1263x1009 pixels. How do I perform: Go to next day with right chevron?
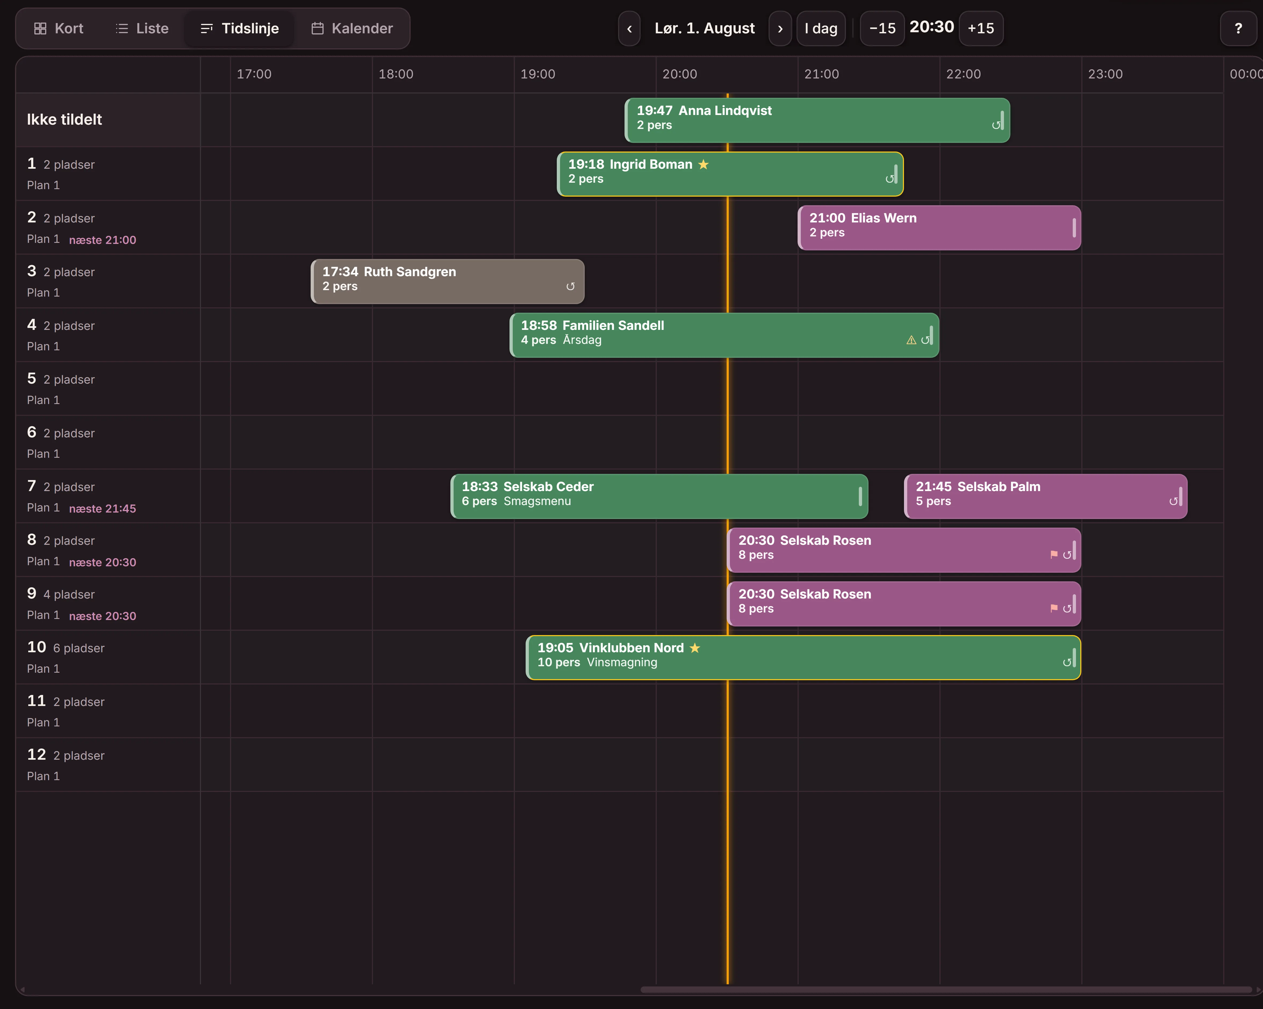[x=780, y=28]
